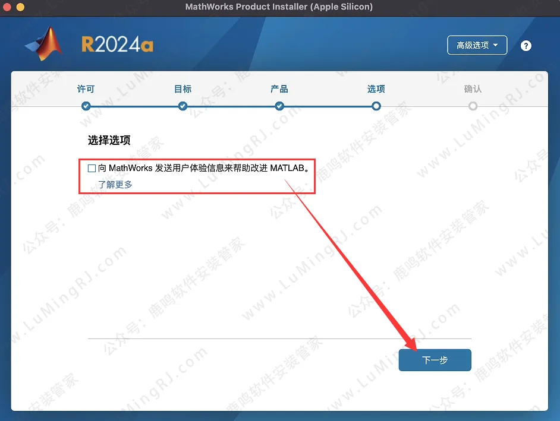560x421 pixels.
Task: Click the 确认 step gray circle
Action: (x=472, y=106)
